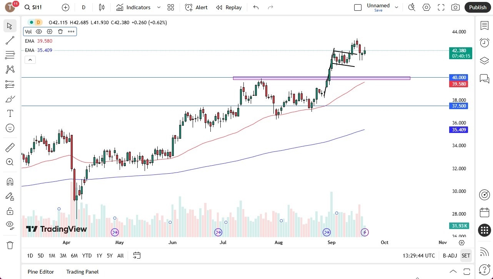Screen dimensions: 493x279
Task: Open the Emoji drawing tool
Action: (10, 128)
